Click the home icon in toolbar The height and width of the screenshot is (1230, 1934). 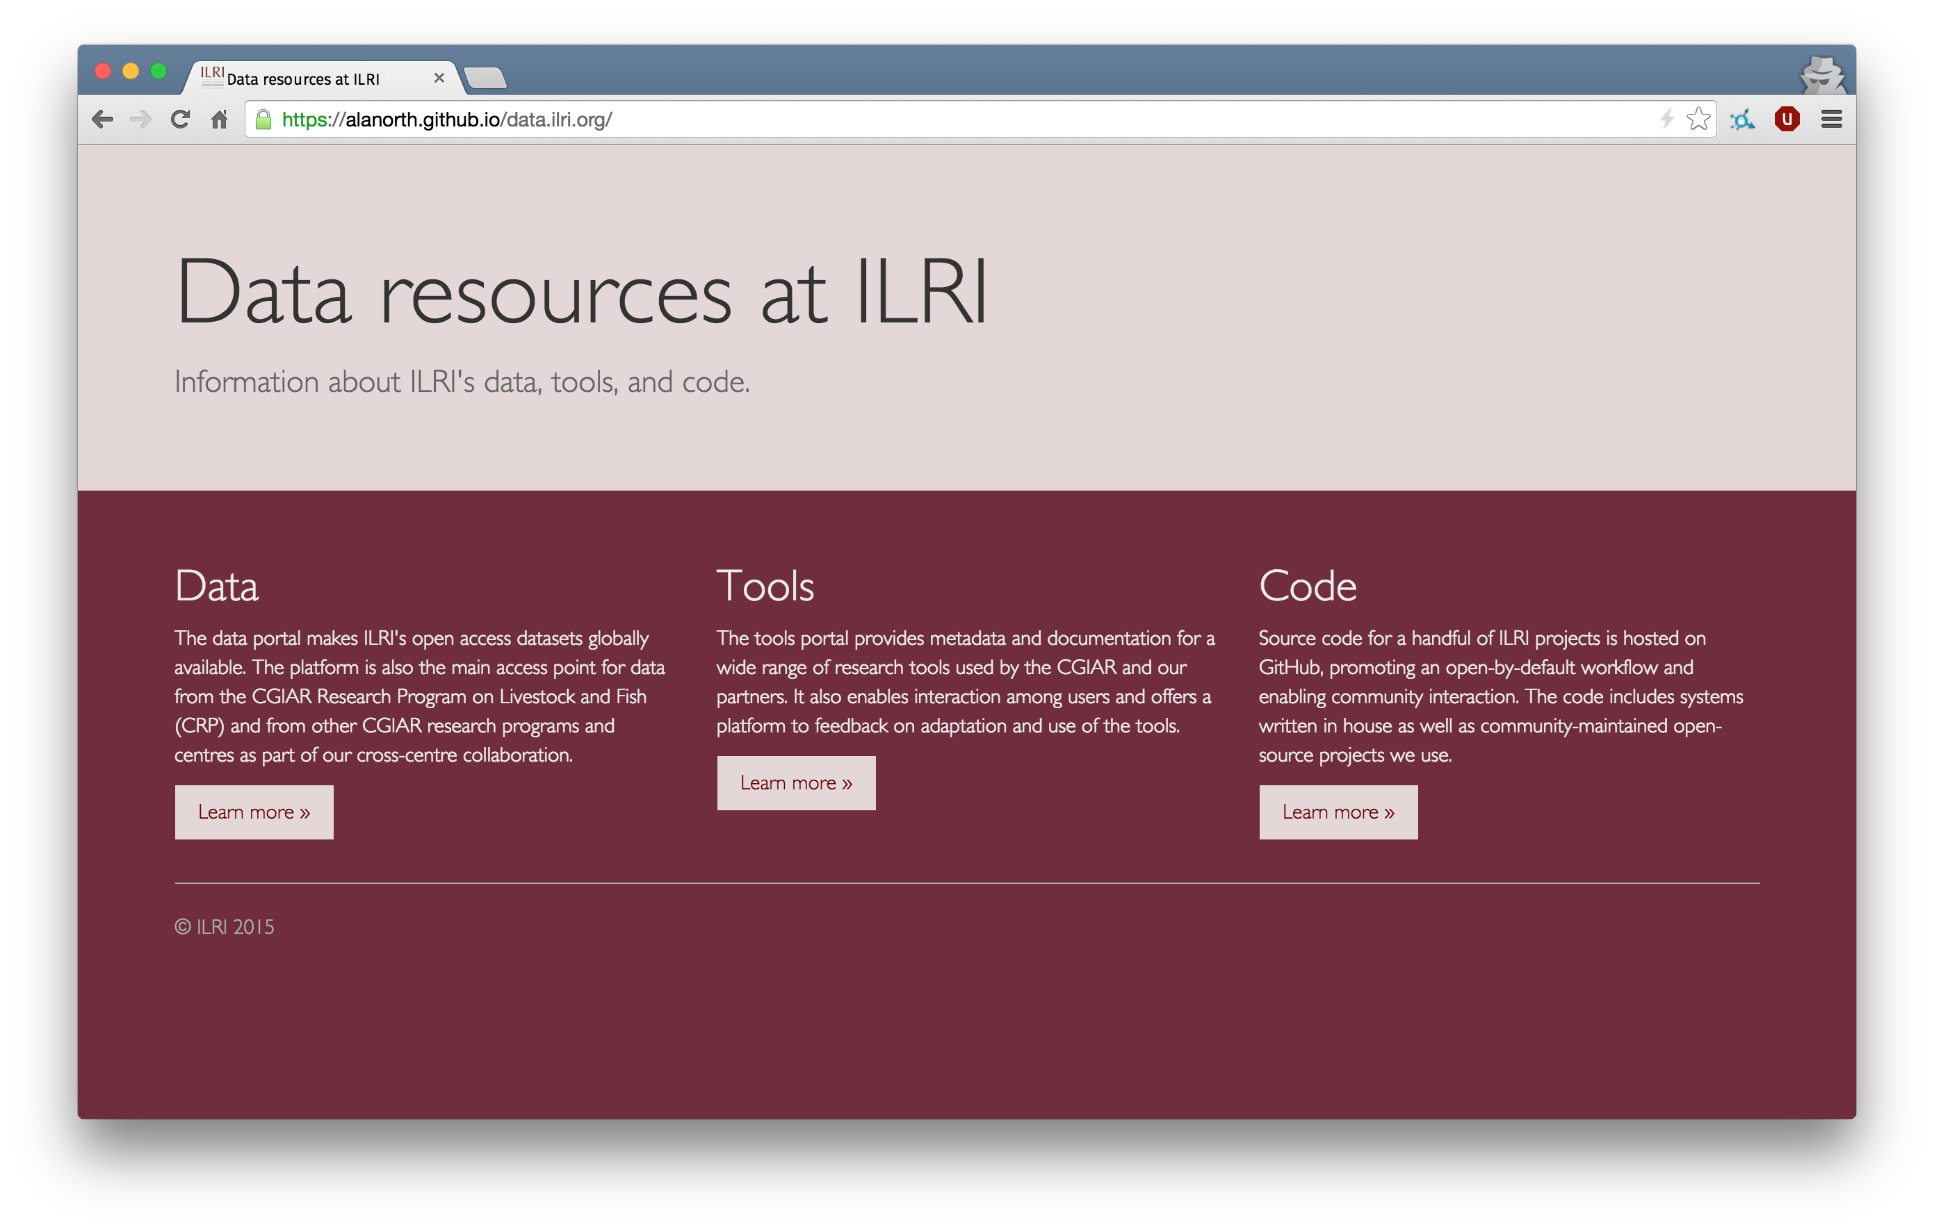coord(219,120)
